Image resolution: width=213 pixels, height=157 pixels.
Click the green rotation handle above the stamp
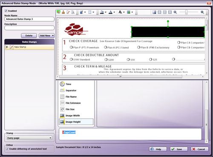168,21
